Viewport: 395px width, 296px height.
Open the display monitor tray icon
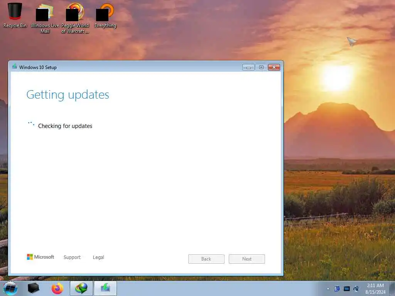coord(347,289)
